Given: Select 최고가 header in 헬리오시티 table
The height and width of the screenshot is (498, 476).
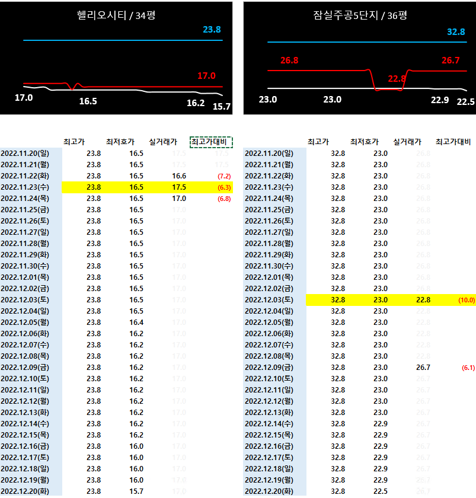Looking at the screenshot, I should (x=74, y=142).
